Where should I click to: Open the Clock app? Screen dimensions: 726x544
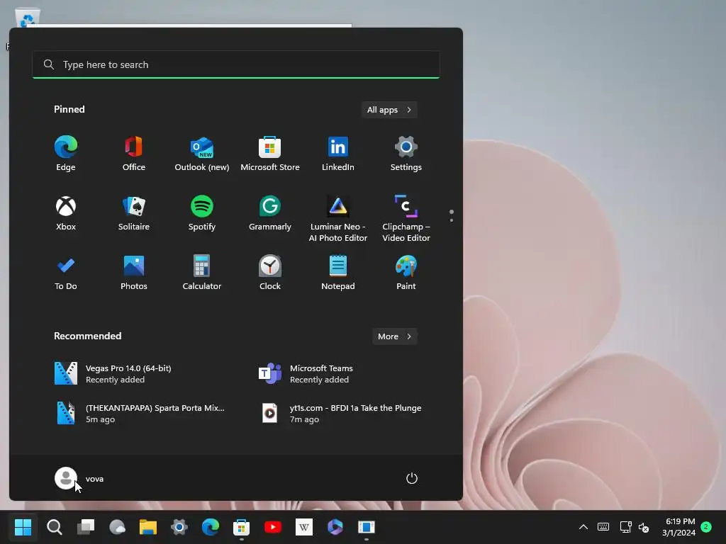[270, 273]
